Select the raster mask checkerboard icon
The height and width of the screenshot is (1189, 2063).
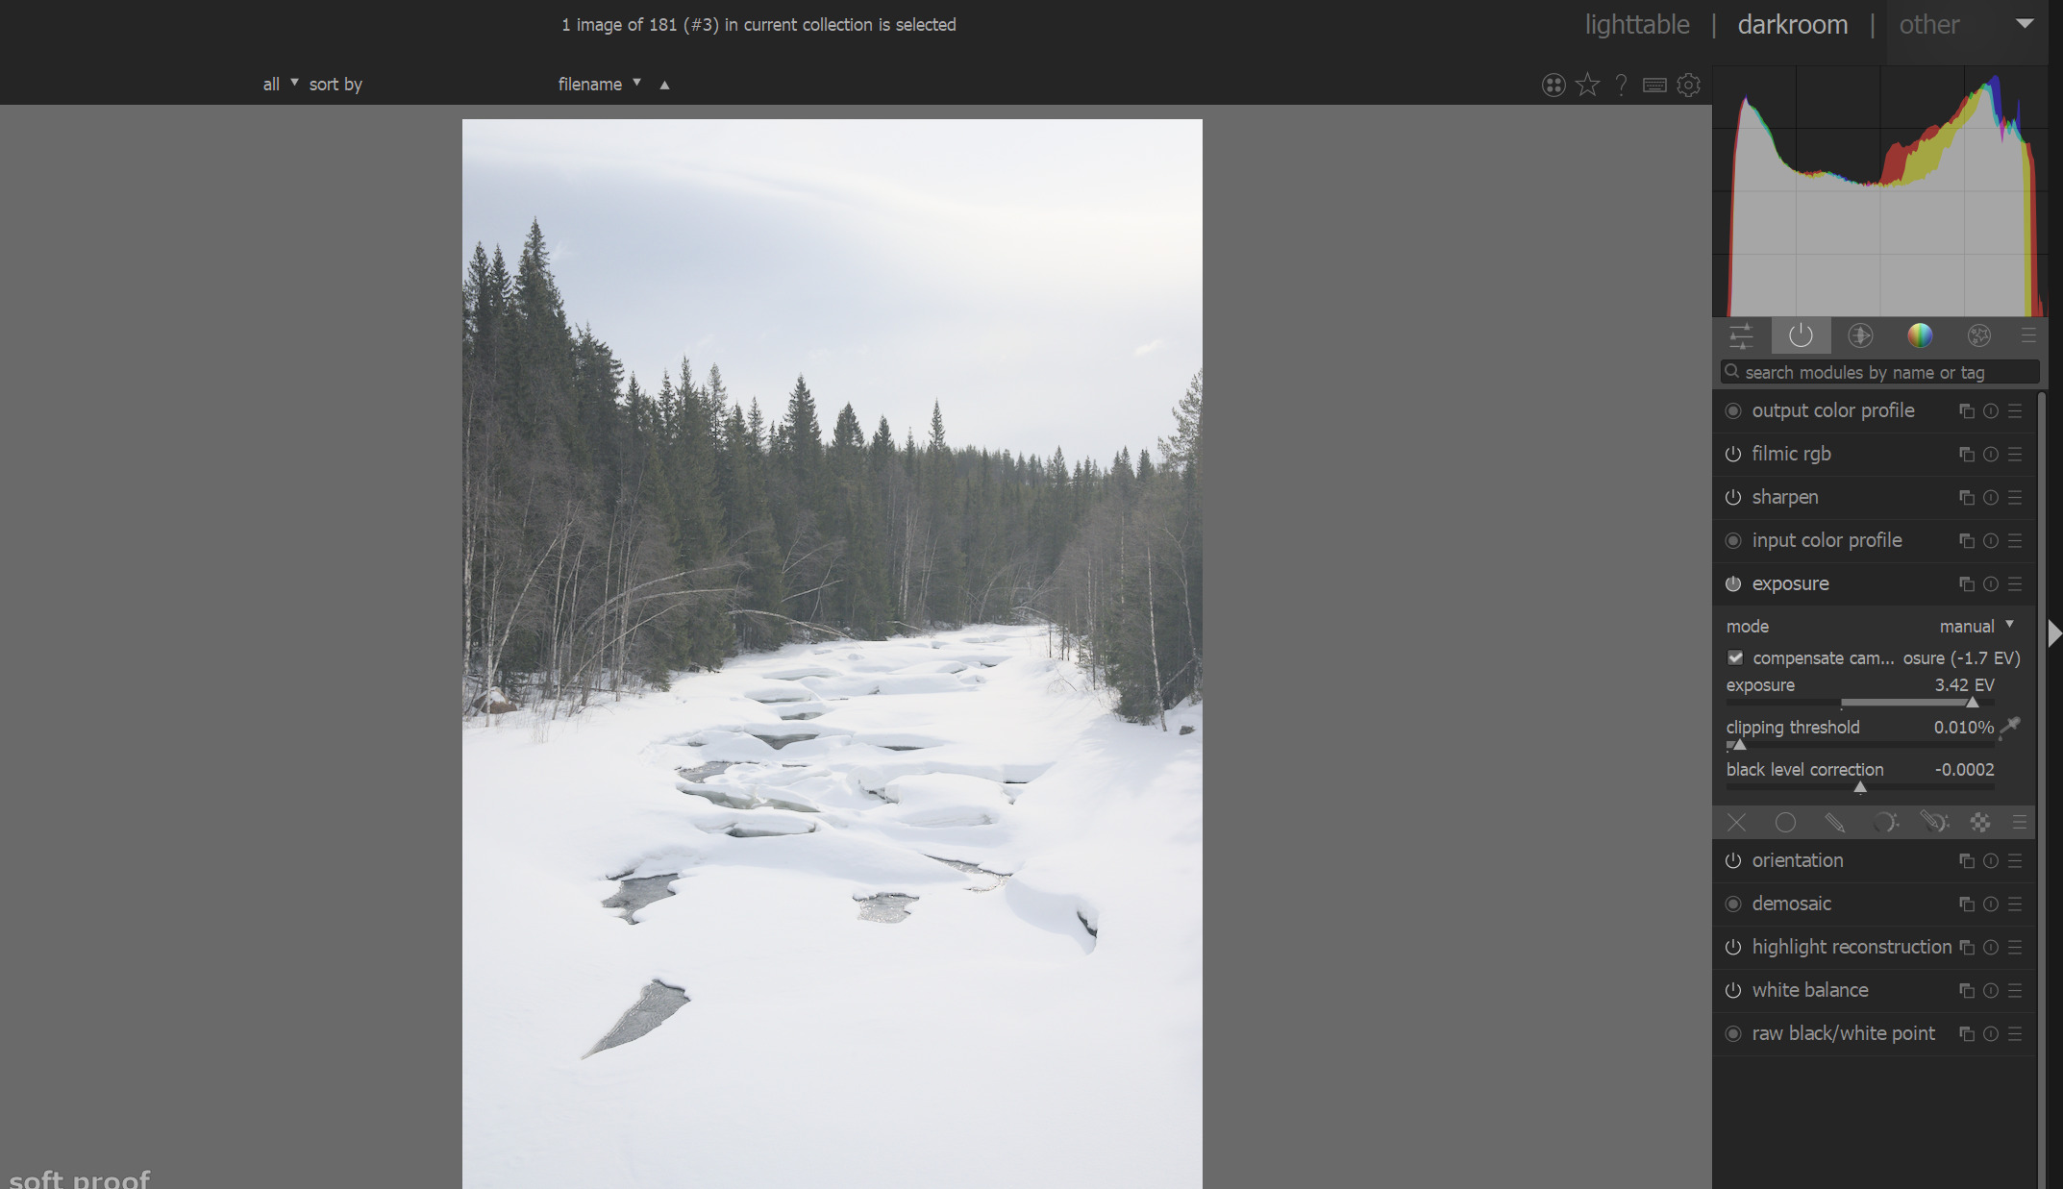pyautogui.click(x=1980, y=823)
